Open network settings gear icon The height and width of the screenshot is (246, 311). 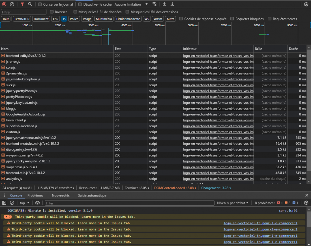click(x=306, y=4)
